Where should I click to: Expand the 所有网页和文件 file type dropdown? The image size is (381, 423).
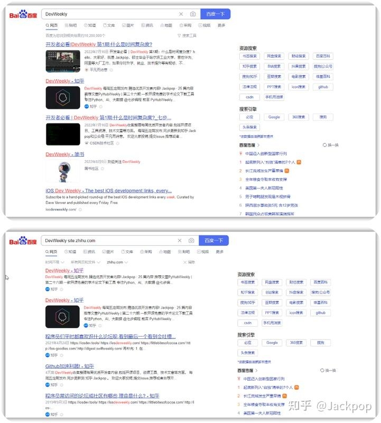[86, 262]
